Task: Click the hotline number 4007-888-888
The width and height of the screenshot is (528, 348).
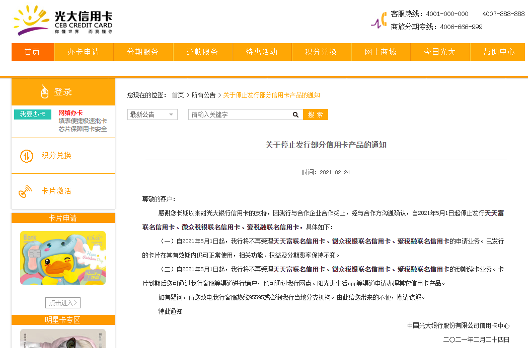Action: [x=503, y=14]
